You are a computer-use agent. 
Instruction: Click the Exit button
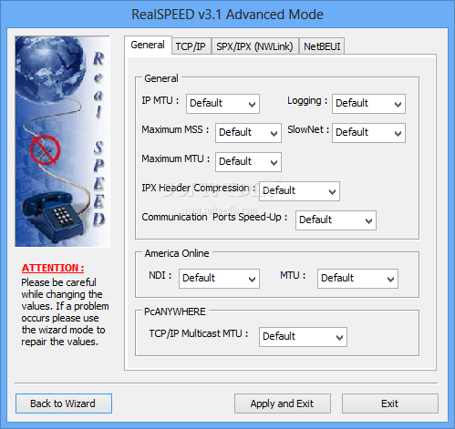[390, 403]
